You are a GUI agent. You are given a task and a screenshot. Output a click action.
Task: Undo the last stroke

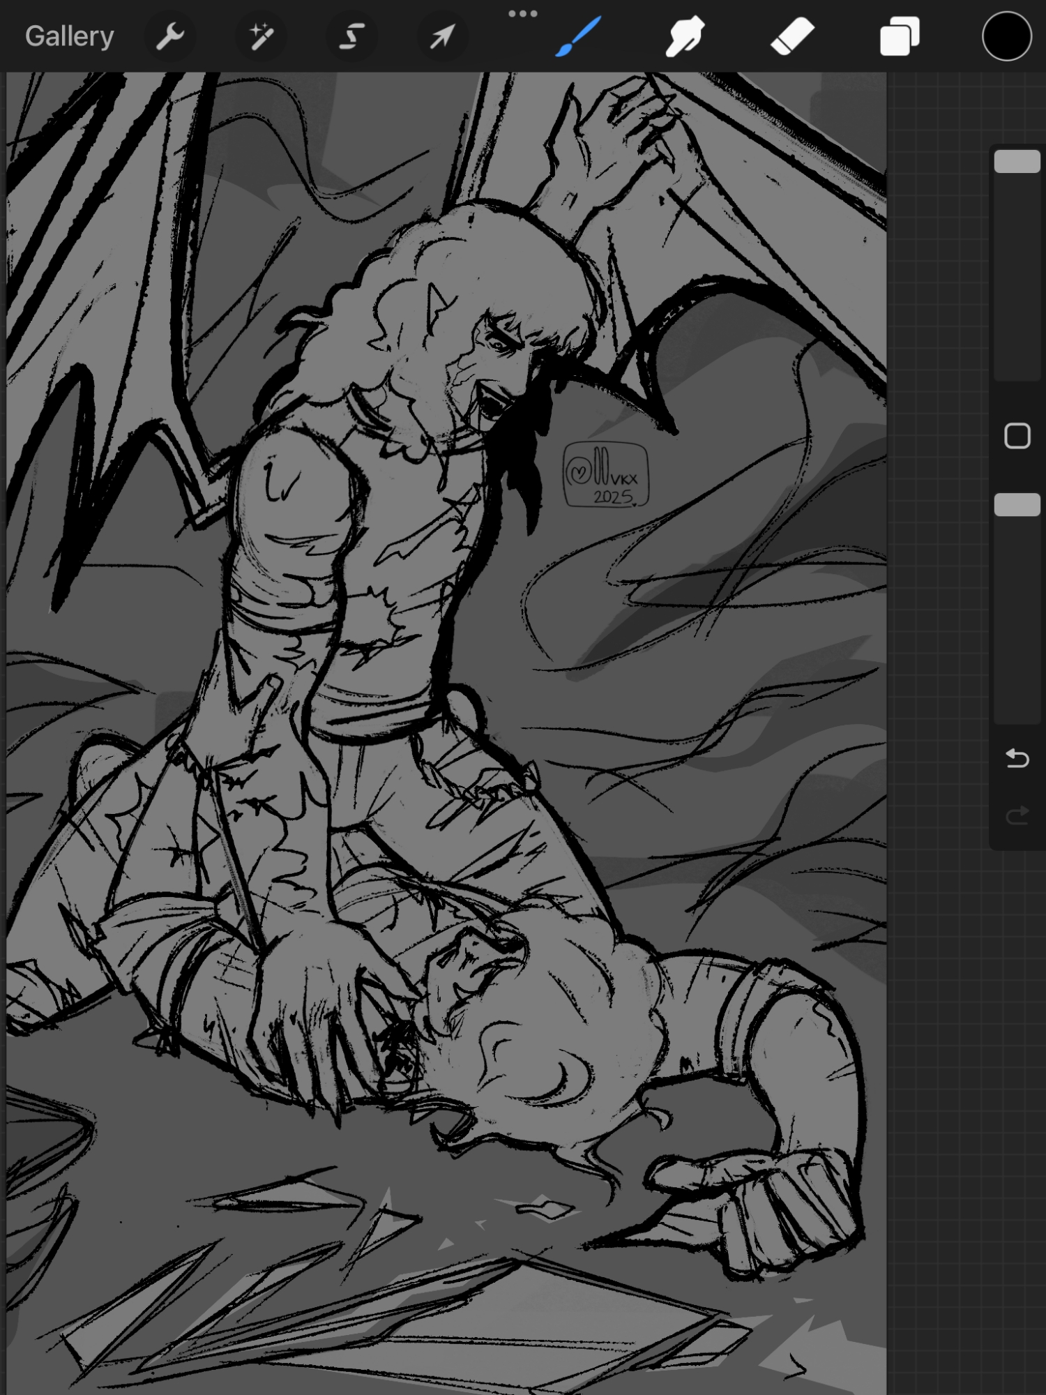tap(1017, 758)
